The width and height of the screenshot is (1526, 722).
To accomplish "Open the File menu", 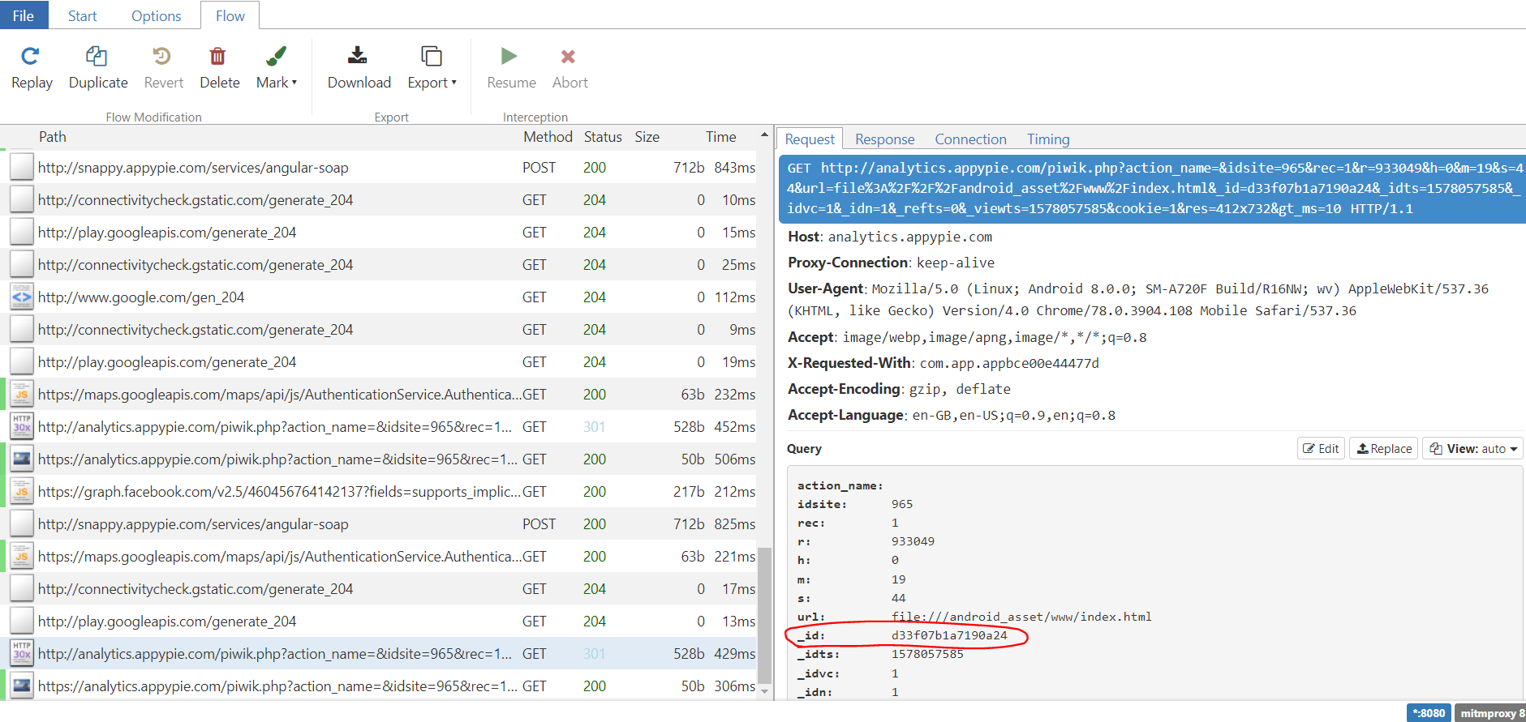I will [24, 15].
